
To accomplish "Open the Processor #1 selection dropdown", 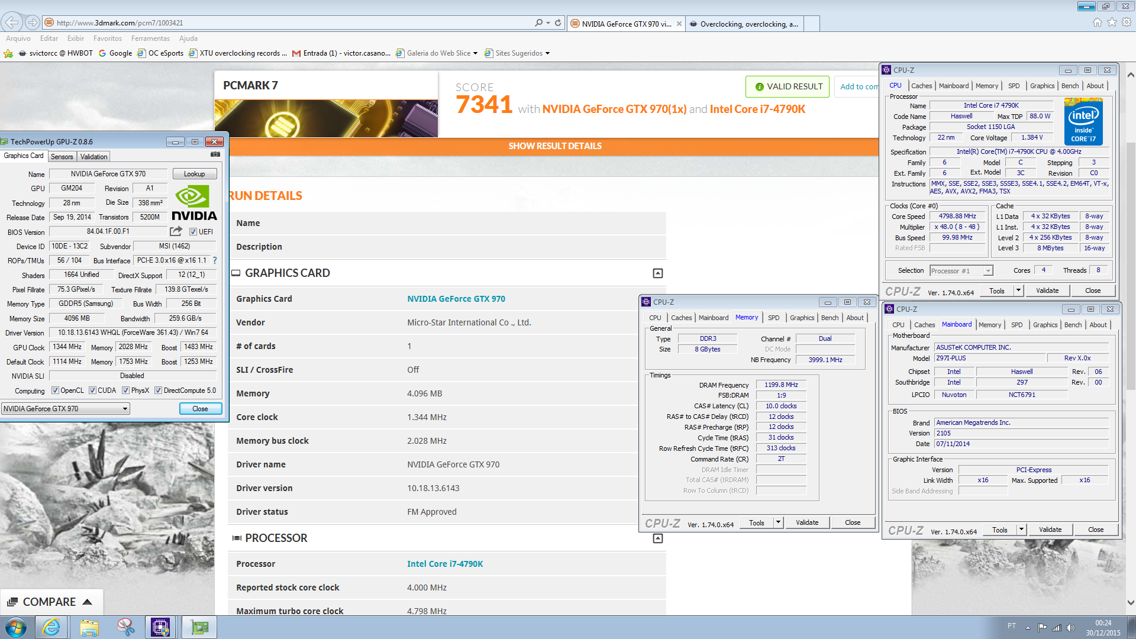I will [x=961, y=271].
